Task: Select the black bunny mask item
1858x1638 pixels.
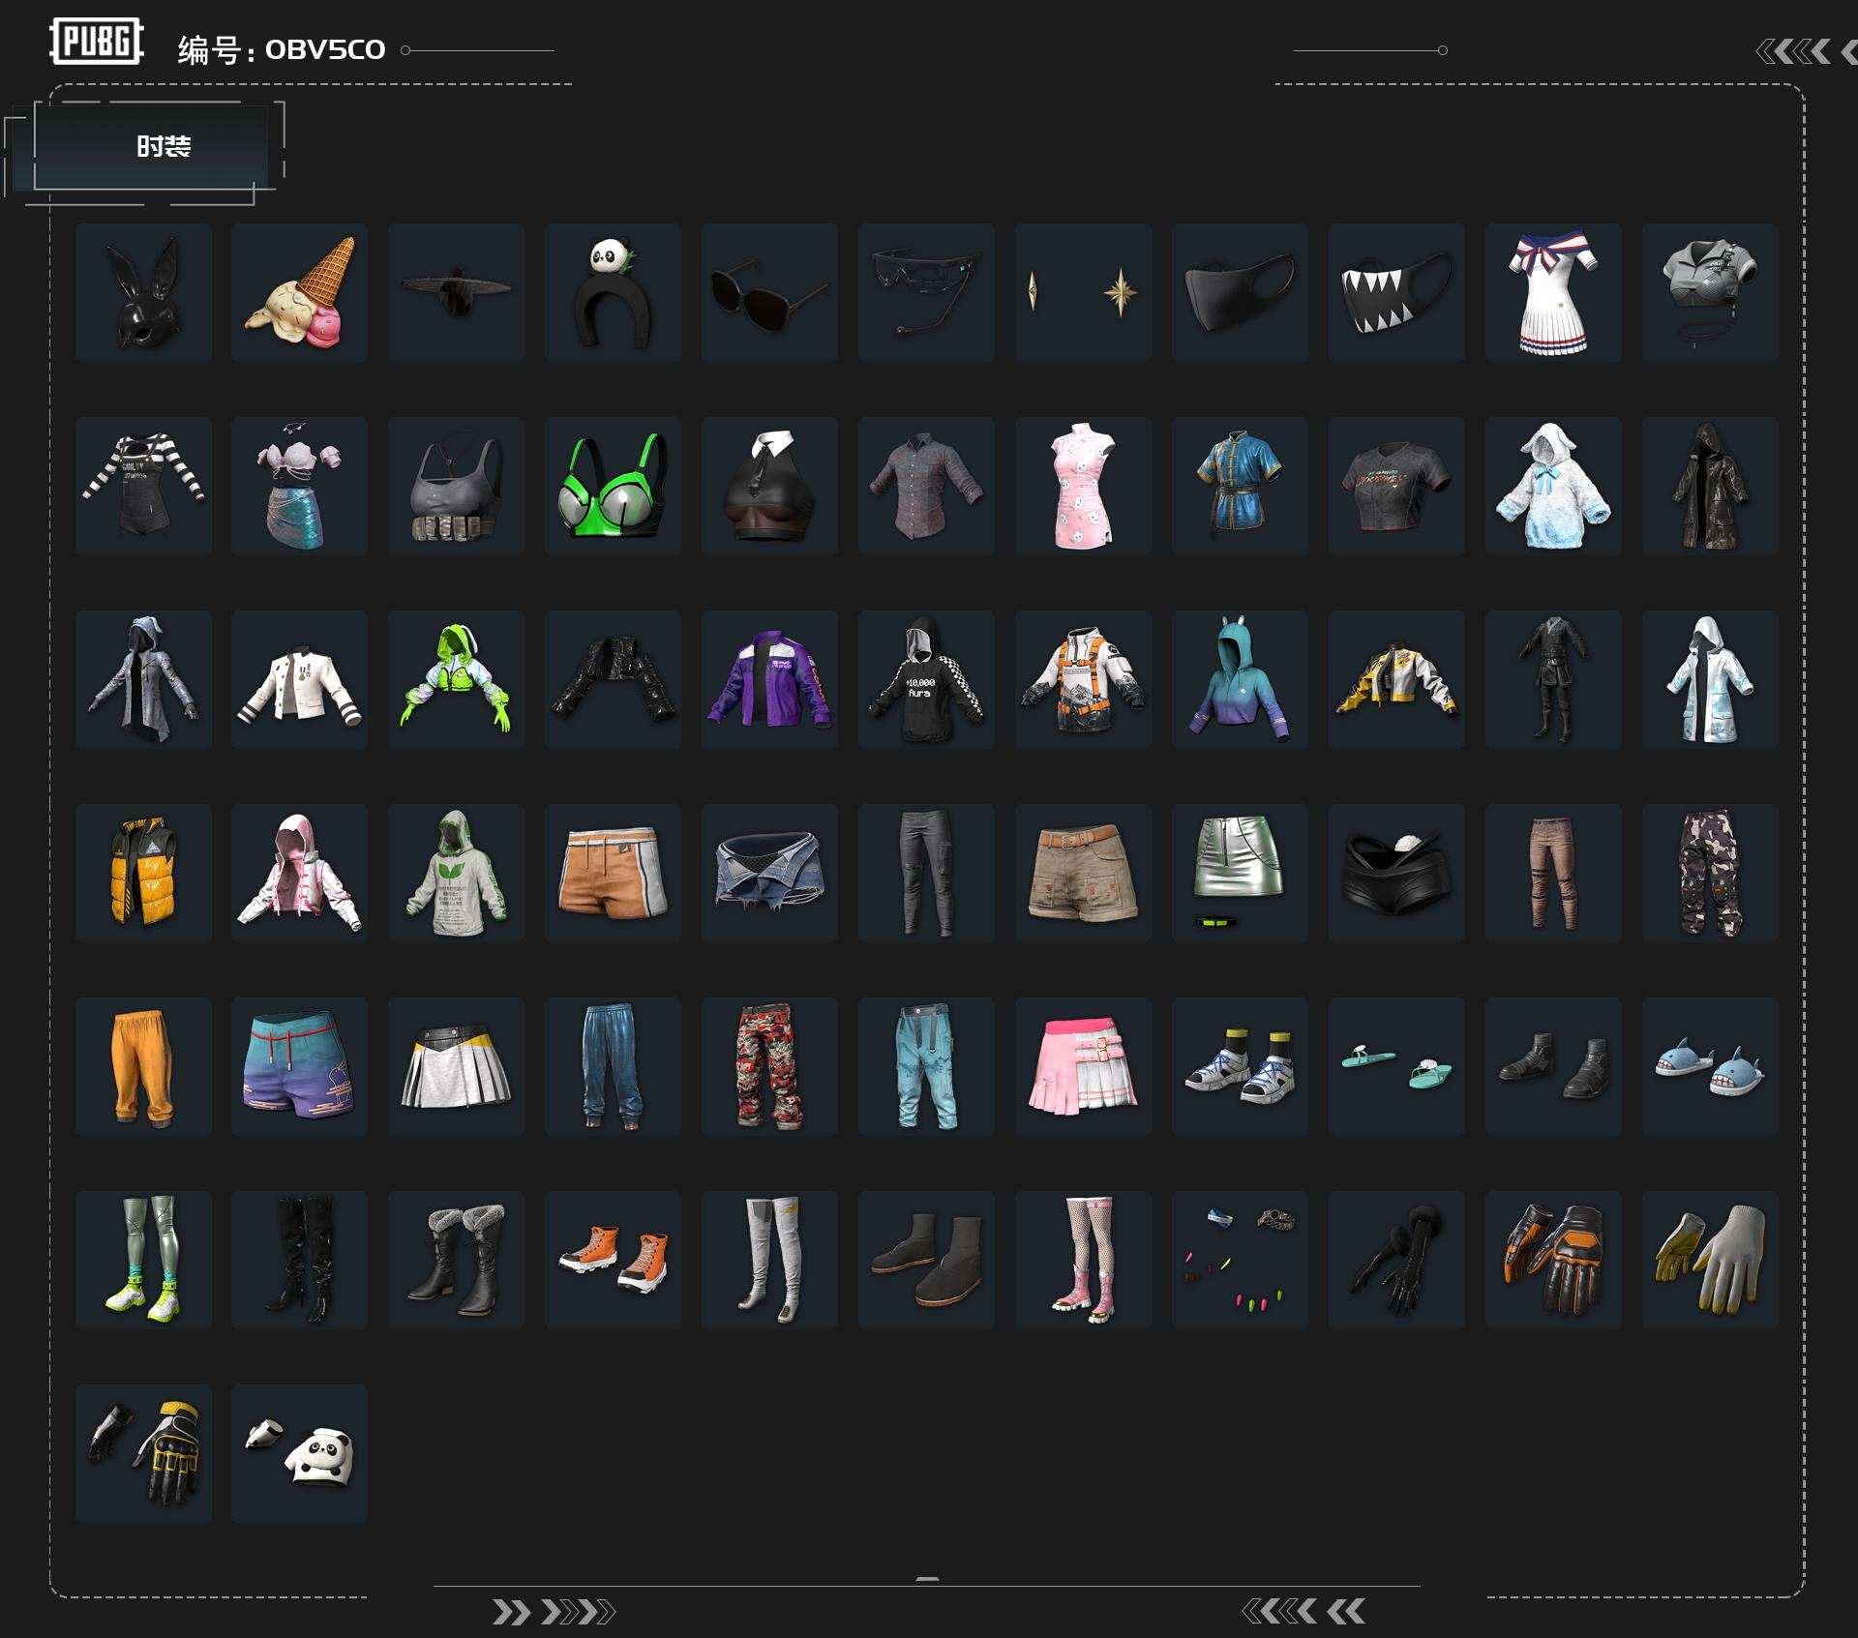Action: 143,292
